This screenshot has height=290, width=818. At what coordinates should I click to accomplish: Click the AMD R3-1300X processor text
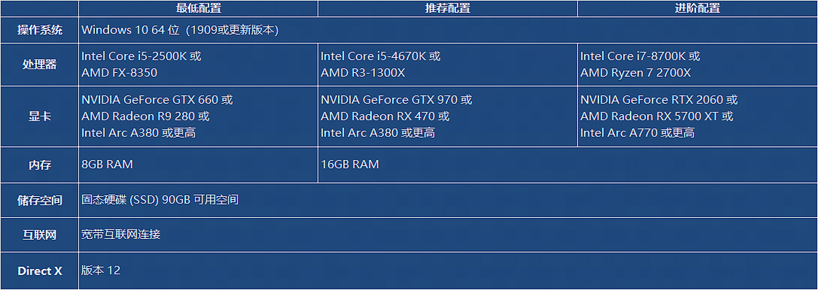363,73
